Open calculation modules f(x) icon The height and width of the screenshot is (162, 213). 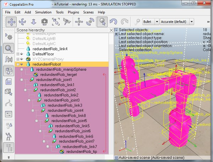click(9, 59)
